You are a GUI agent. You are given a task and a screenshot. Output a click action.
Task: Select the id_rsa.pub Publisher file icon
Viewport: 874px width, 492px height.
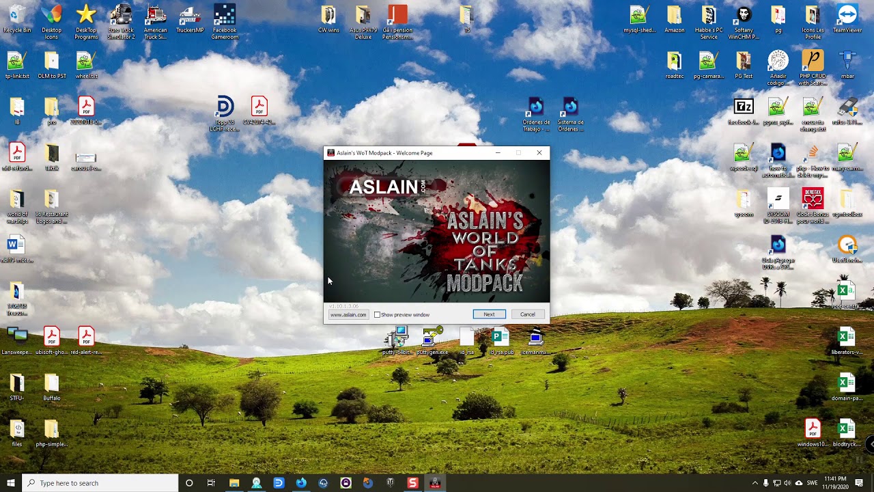[x=501, y=340]
